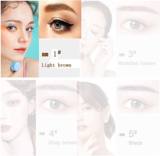
Task: Click the faded gray brown swatch beside 4#
Action: (42, 134)
